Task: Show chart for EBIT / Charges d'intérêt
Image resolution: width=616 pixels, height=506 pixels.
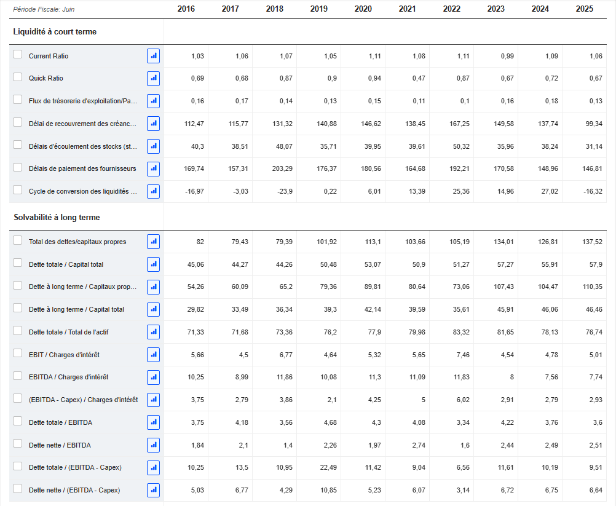Action: pos(153,355)
